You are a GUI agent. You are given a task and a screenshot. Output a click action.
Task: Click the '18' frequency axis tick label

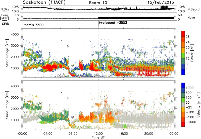17,15
